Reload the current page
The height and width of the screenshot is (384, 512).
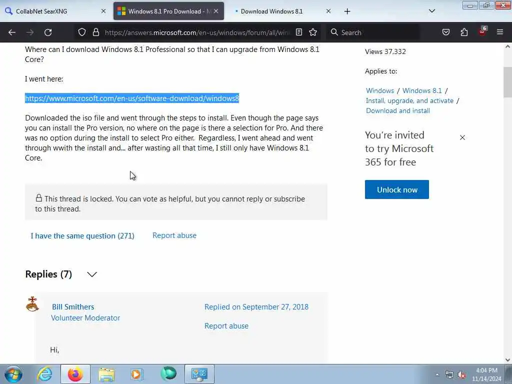pos(48,32)
